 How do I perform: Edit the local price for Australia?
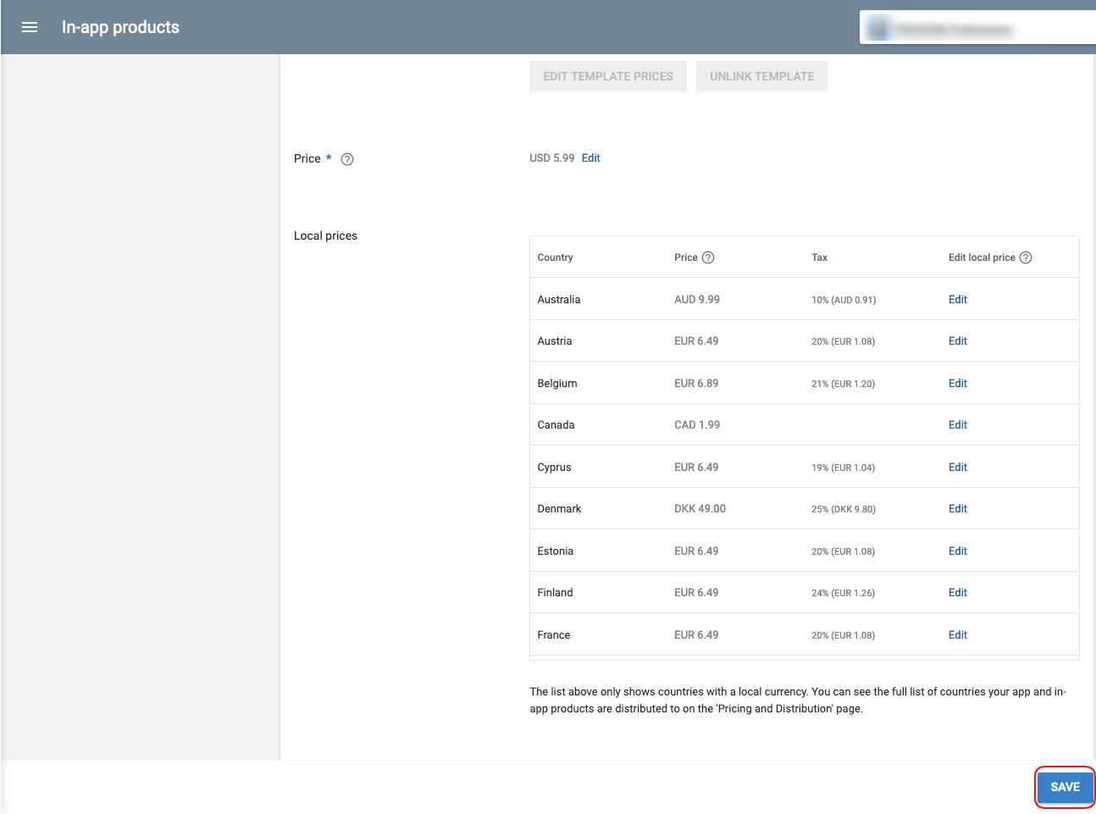click(958, 300)
